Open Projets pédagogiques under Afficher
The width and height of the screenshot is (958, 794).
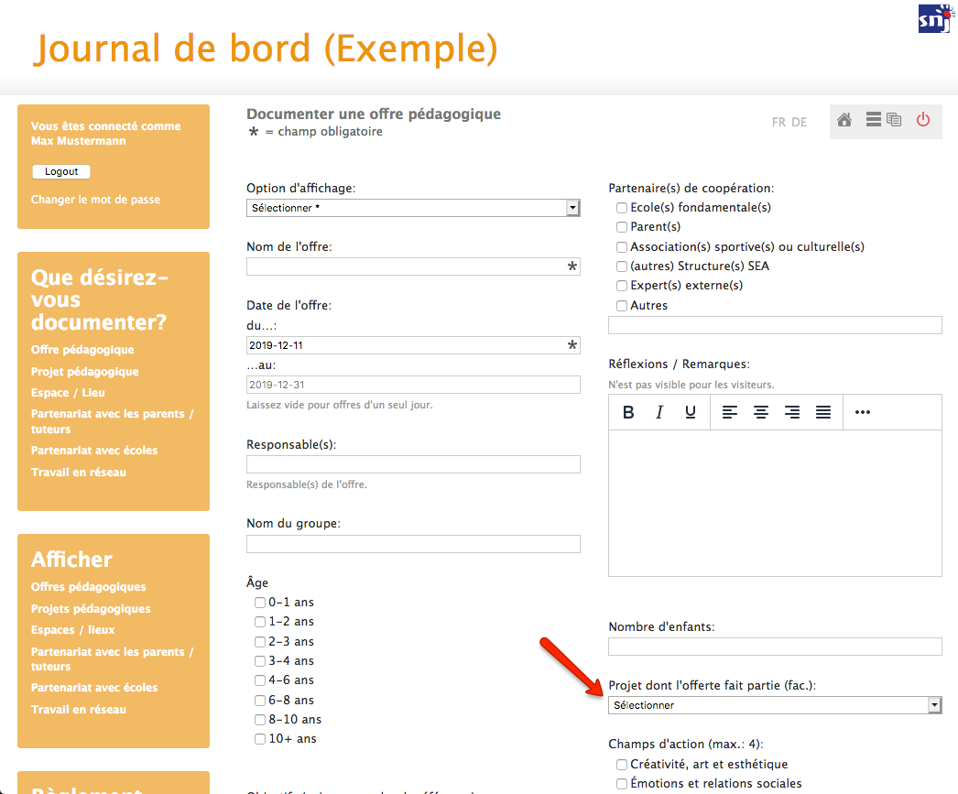coord(91,609)
